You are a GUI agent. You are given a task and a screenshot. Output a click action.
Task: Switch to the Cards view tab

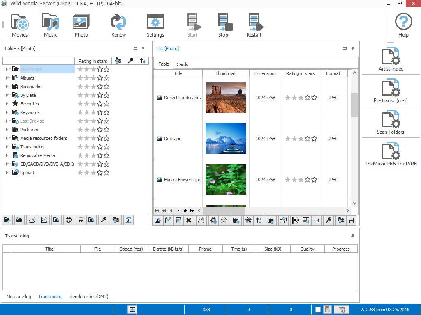tap(182, 64)
